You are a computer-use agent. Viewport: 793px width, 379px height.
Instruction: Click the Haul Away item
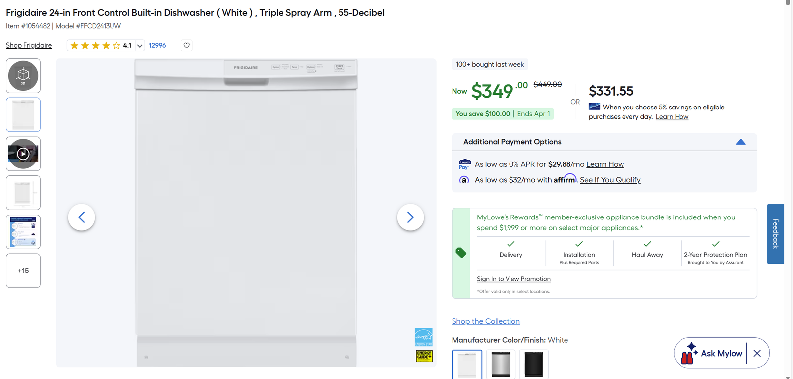click(647, 250)
